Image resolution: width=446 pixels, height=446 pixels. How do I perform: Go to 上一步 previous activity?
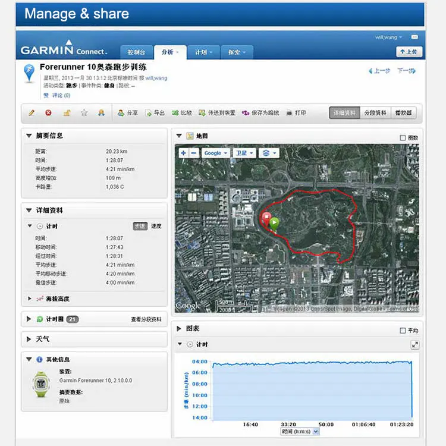tap(379, 71)
